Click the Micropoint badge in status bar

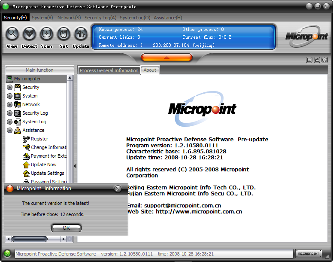[x=309, y=253]
